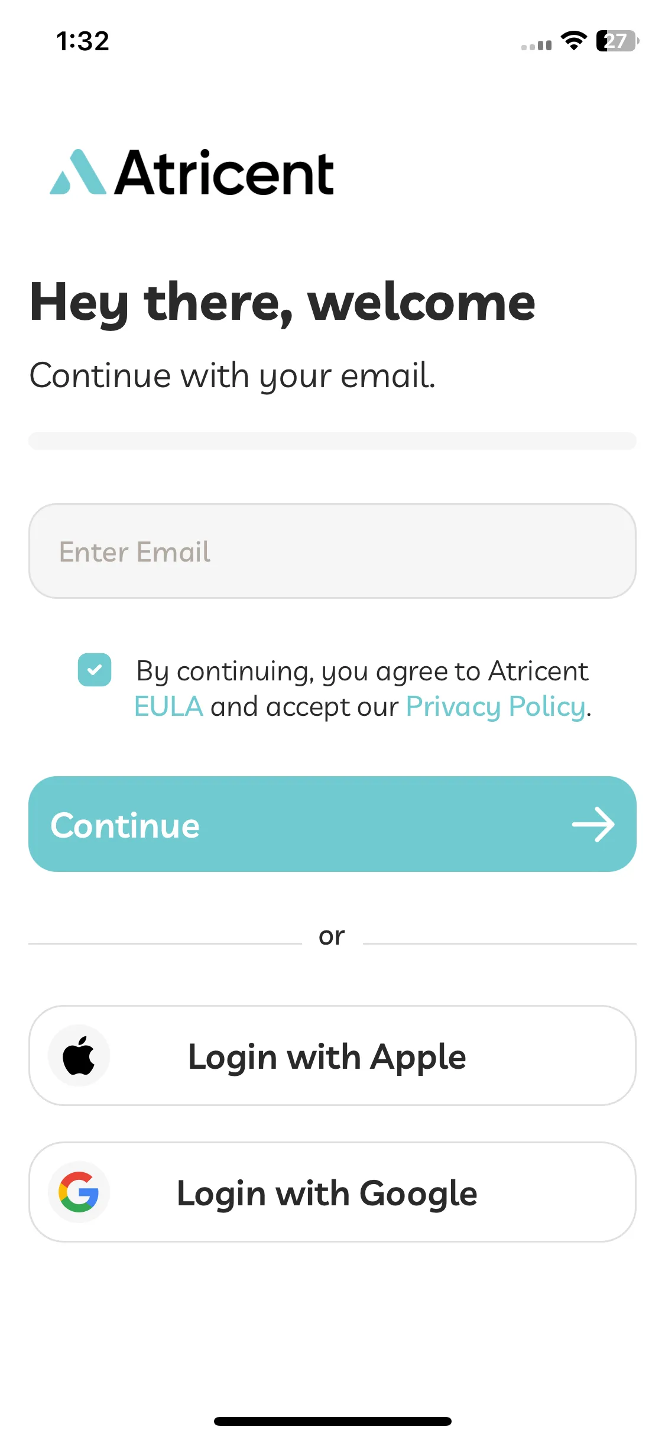
Task: Tap the white arrow on Continue
Action: (593, 824)
